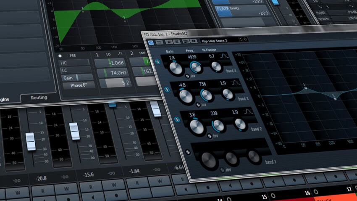This screenshot has height=201, width=357.
Task: Adjust the pre Gain slider
Action: 77,78
